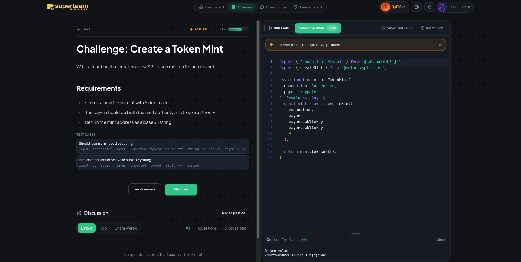Toggle the light/dark theme sun icon
This screenshot has width=521, height=262.
pyautogui.click(x=429, y=7)
